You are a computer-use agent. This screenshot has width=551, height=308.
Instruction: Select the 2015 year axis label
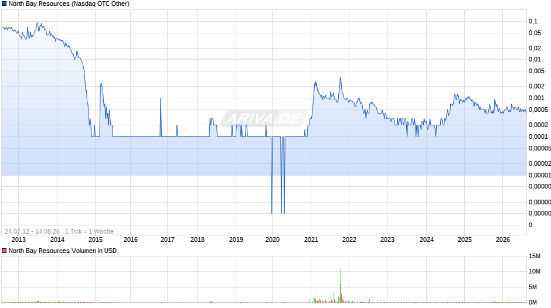point(95,239)
